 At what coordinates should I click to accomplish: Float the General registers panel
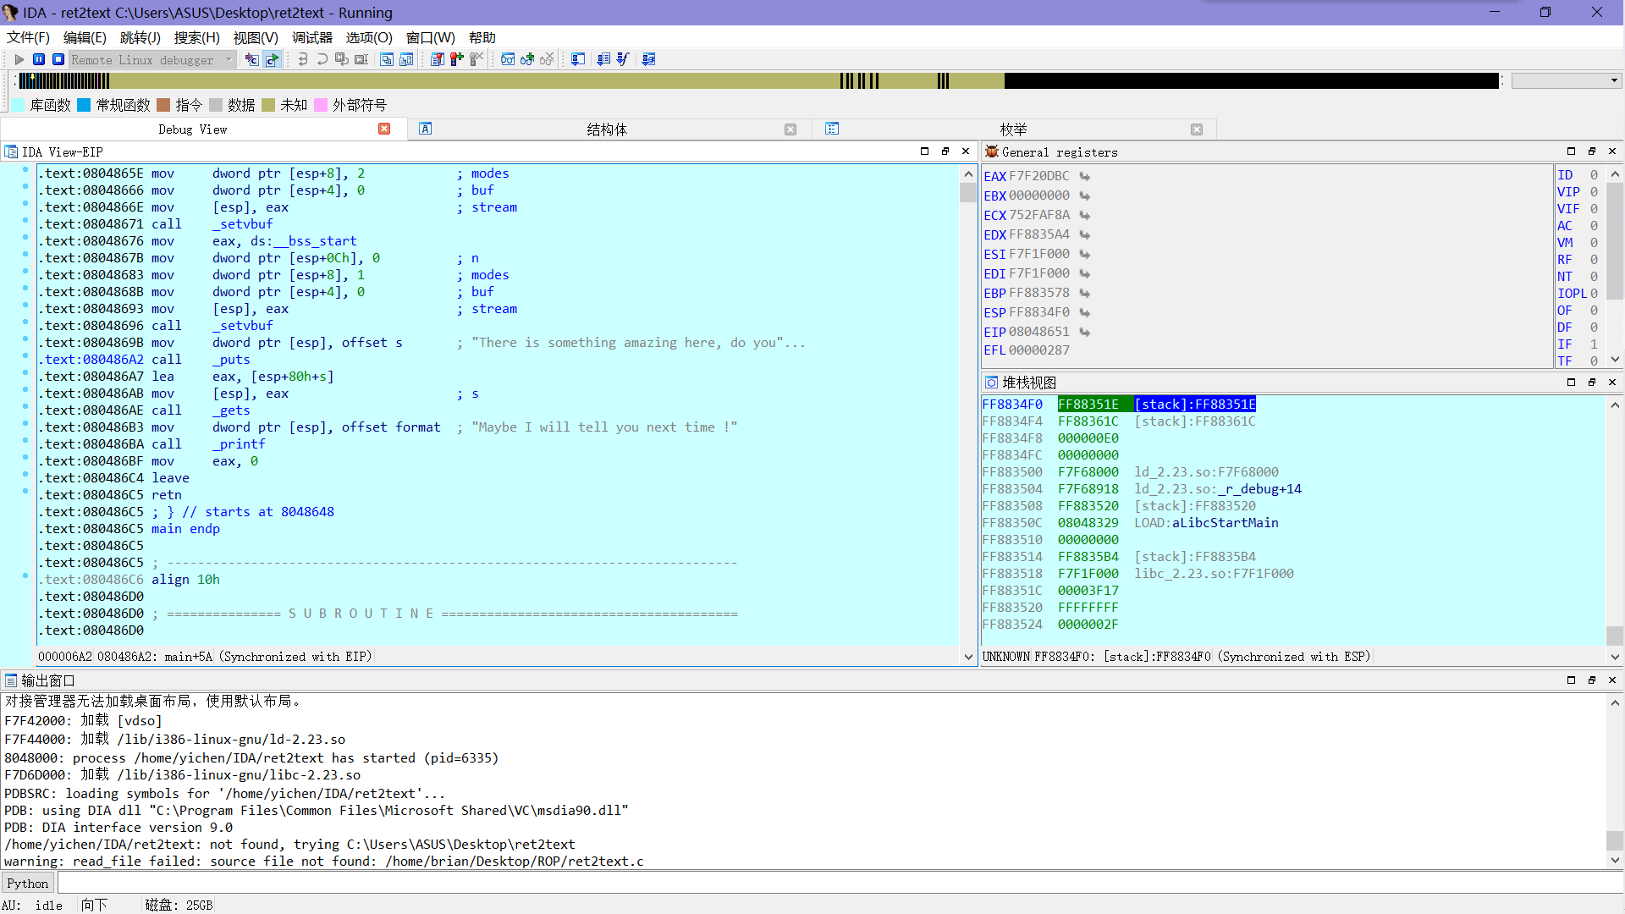tap(1592, 151)
